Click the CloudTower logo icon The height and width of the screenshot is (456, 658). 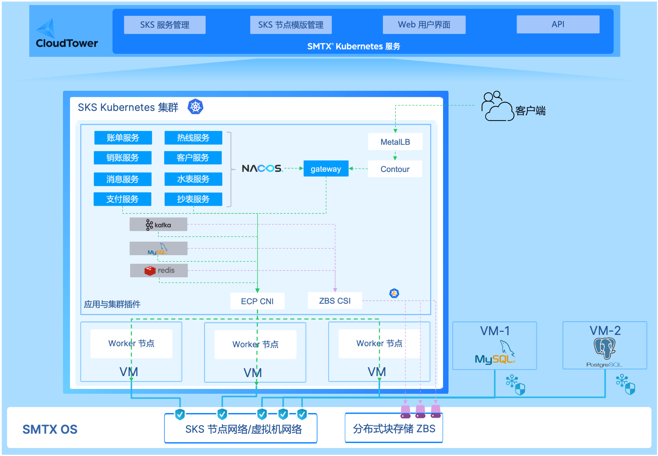tap(46, 28)
